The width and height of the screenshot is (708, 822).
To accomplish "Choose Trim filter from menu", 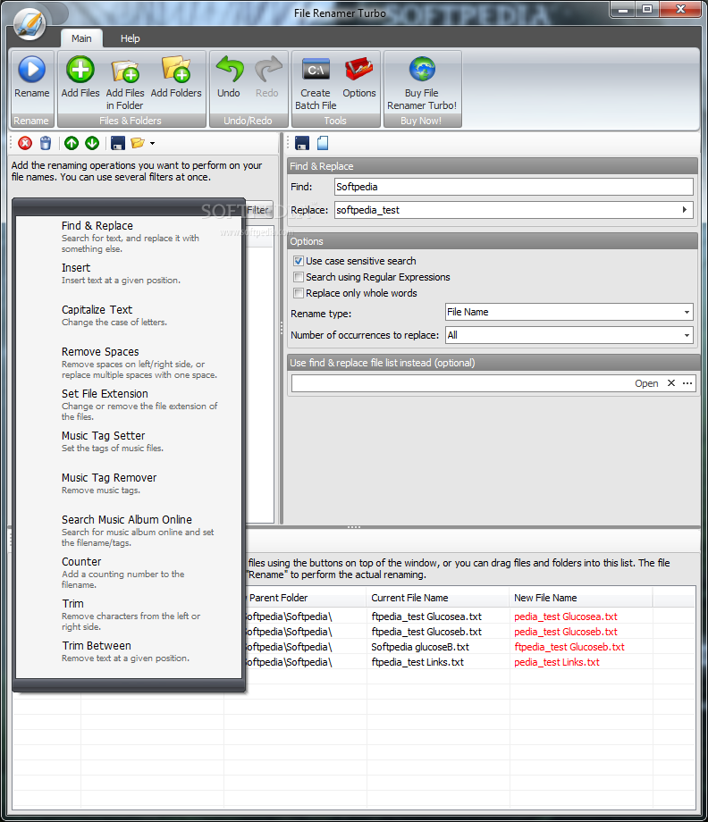I will pos(129,615).
